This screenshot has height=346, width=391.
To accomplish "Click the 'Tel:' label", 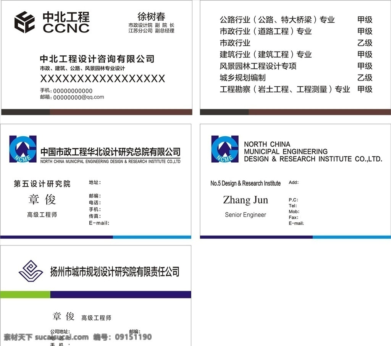I will [293, 206].
